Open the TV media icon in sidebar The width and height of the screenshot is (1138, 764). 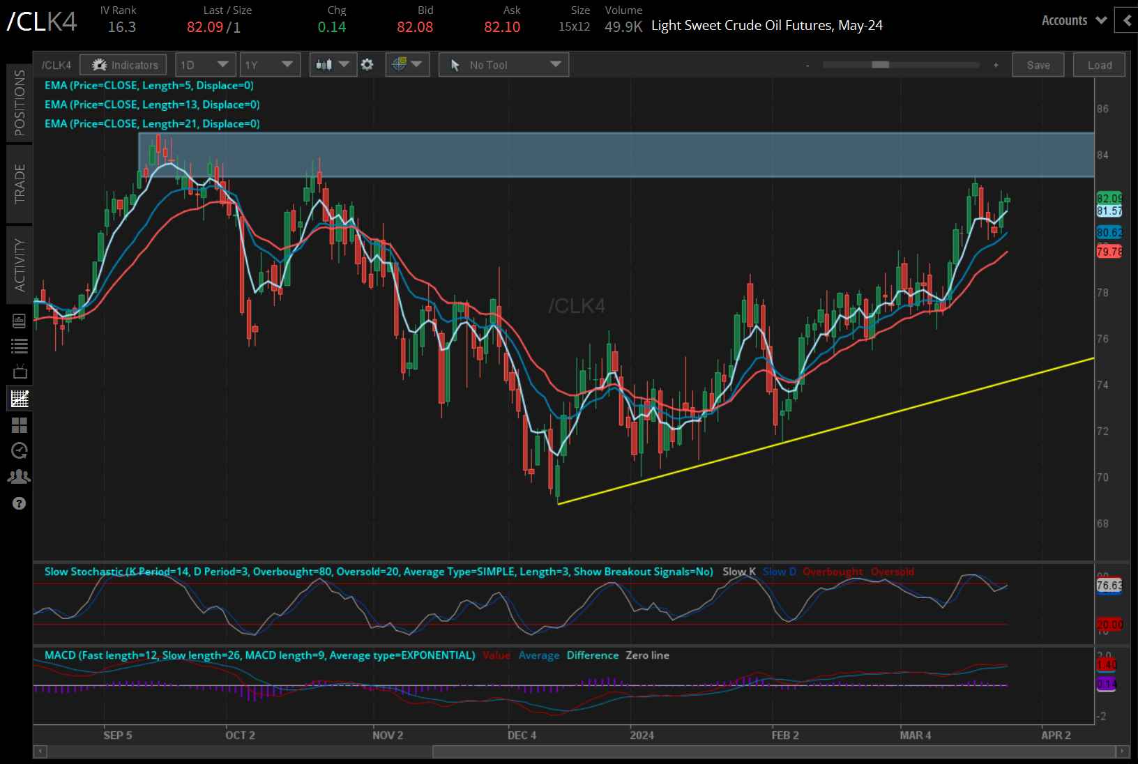(20, 372)
